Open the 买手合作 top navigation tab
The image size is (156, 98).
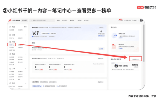(x=65, y=20)
